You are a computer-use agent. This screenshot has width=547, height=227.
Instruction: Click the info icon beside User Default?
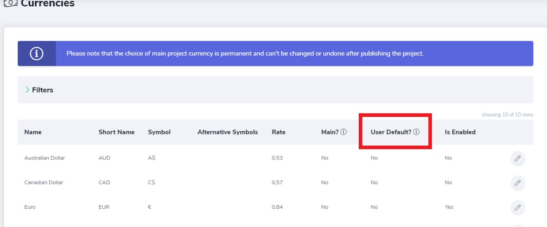[416, 132]
